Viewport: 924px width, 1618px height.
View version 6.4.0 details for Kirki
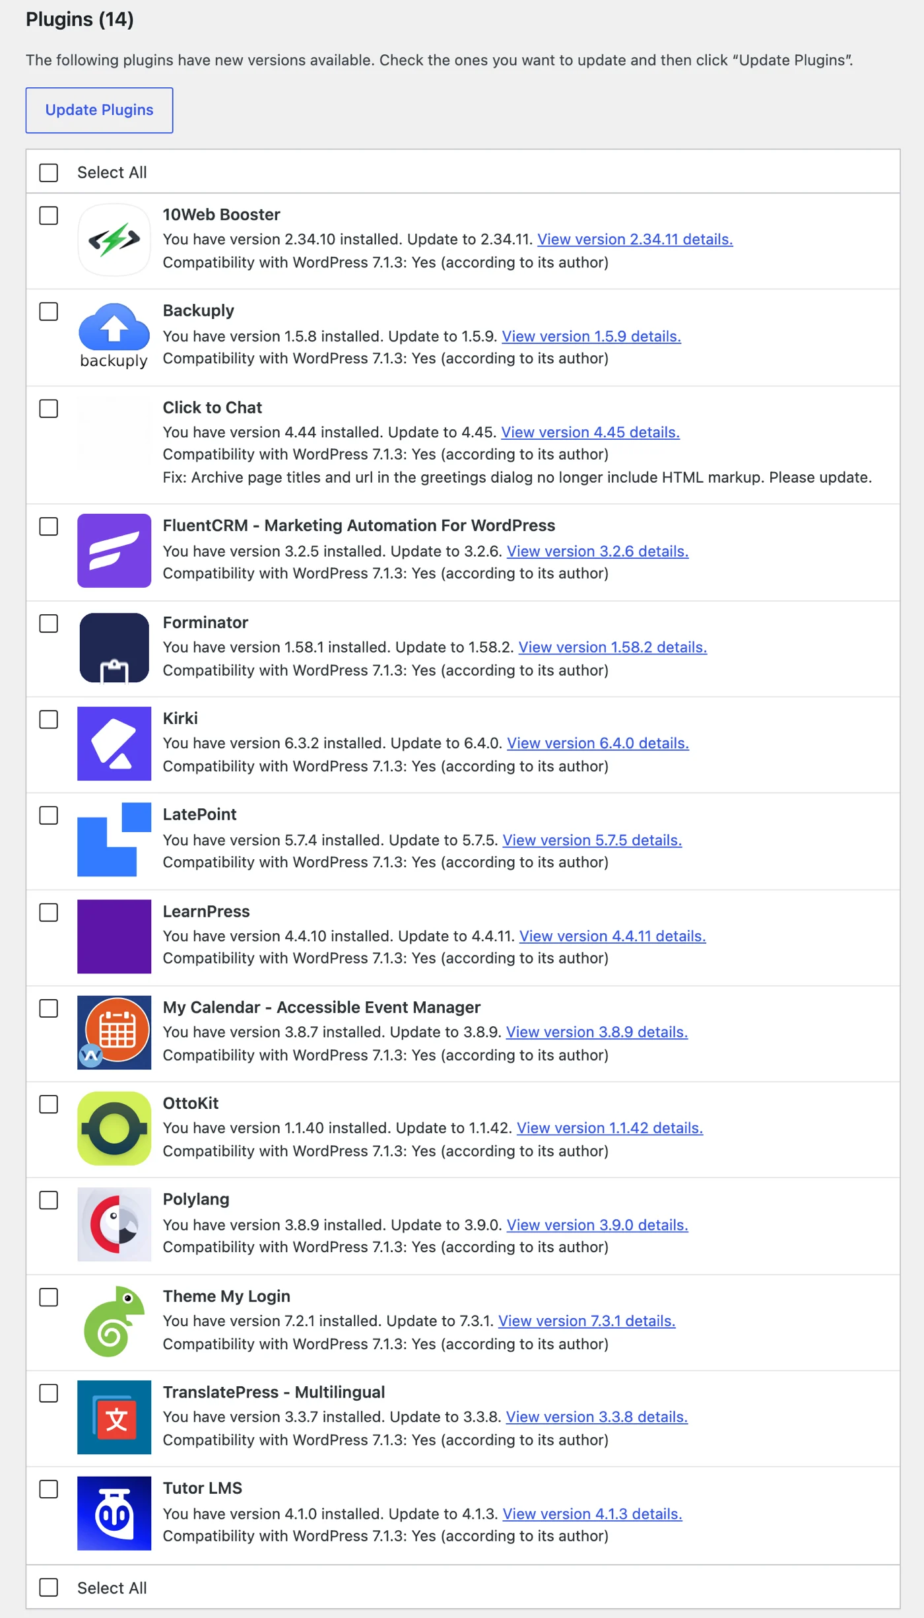[x=598, y=743]
